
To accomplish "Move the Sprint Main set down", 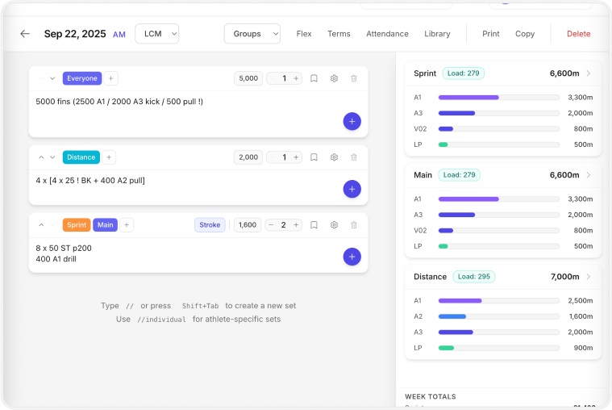I will coord(52,225).
